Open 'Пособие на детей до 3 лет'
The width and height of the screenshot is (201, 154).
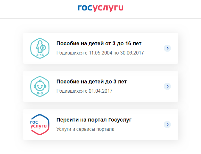(x=91, y=82)
